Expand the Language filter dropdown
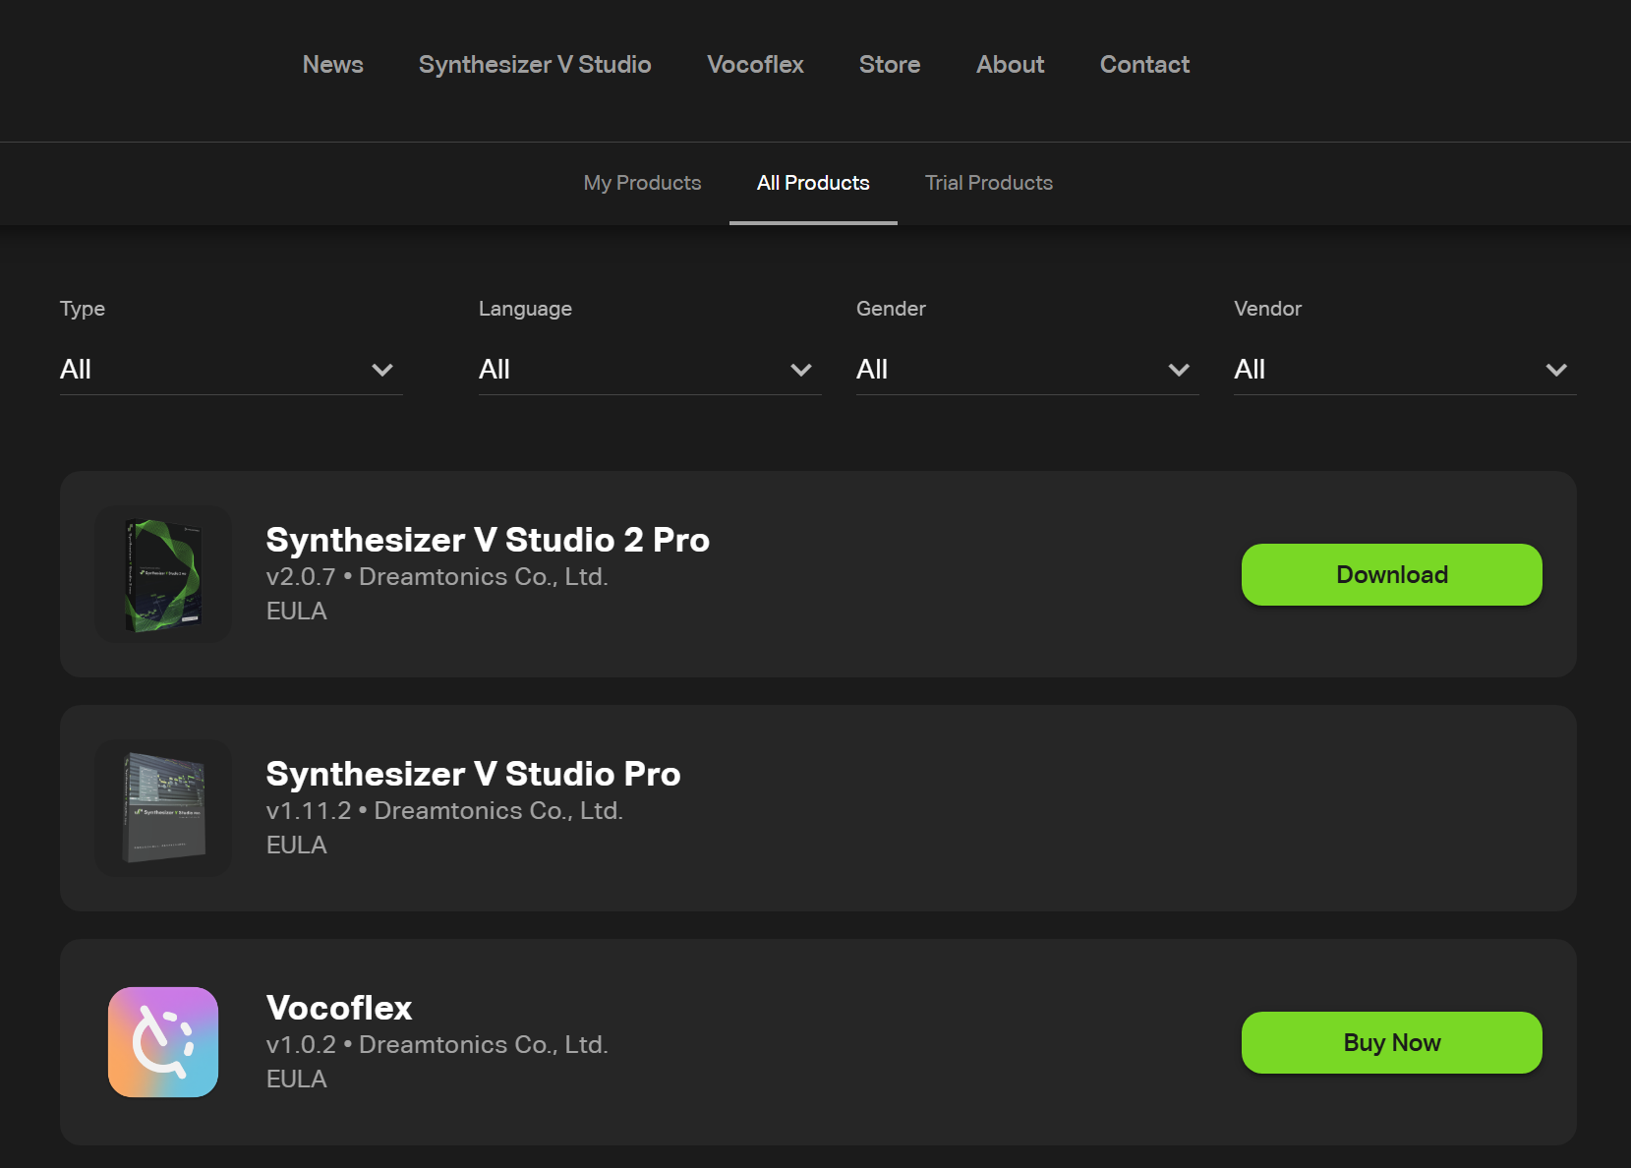Viewport: 1631px width, 1168px height. tap(650, 370)
